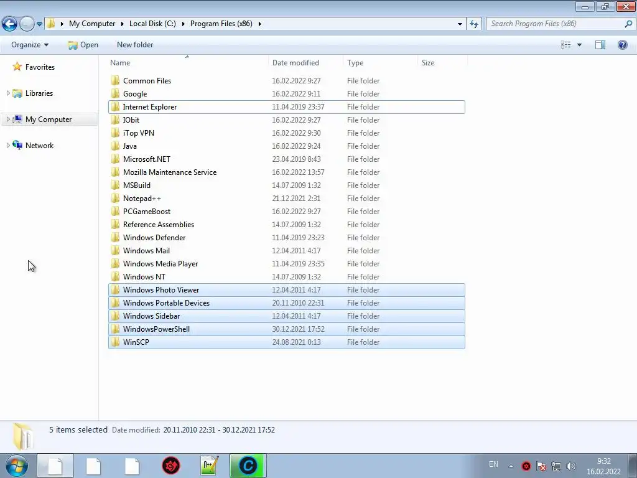This screenshot has height=478, width=637.
Task: Select the Common Files folder icon
Action: click(115, 80)
